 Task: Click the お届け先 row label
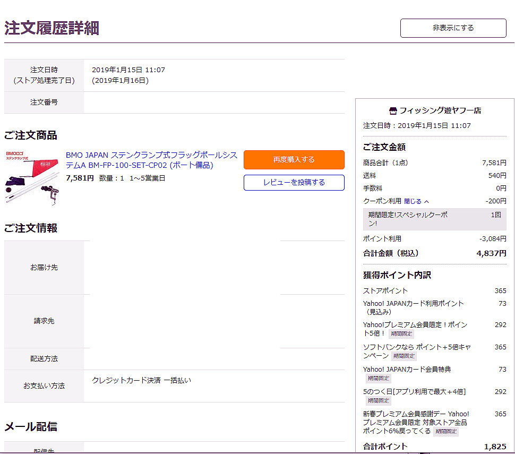44,268
